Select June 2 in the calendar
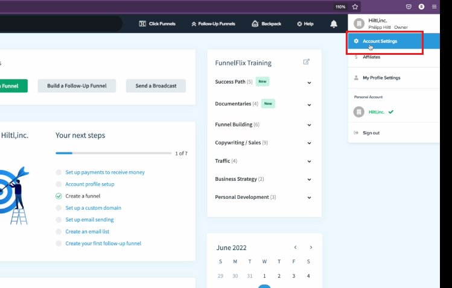 tap(279, 276)
